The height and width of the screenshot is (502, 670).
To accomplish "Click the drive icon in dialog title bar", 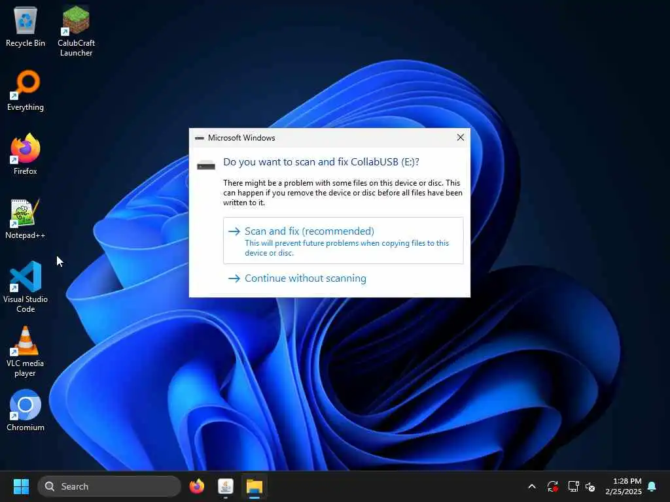I will coord(200,138).
